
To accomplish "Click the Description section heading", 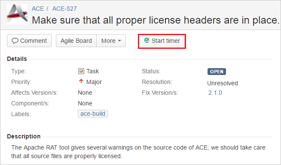I will click(24, 136).
